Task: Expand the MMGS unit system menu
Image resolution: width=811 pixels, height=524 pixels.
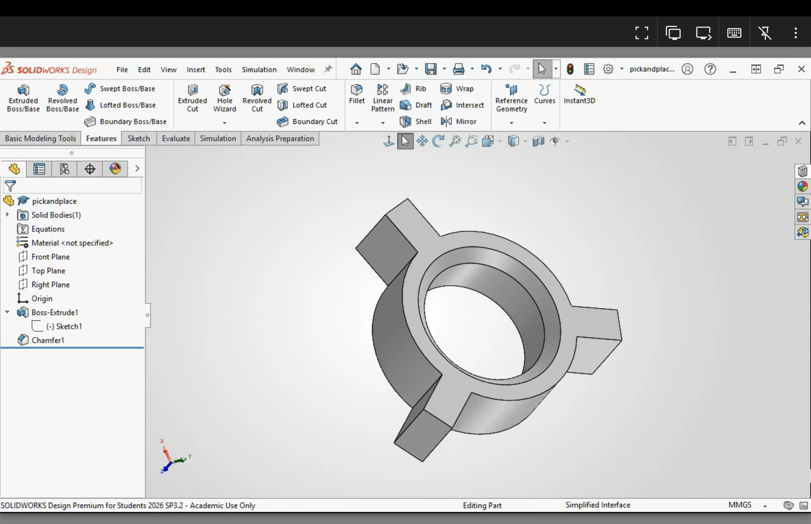Action: pyautogui.click(x=764, y=506)
